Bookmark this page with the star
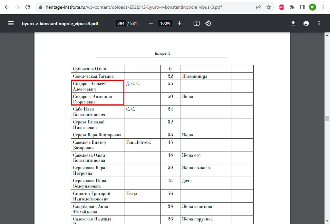This screenshot has height=224, width=330. tap(269, 7)
